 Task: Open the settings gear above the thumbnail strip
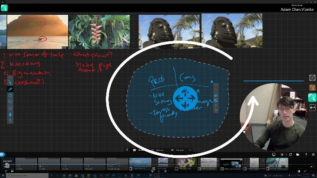[313, 155]
